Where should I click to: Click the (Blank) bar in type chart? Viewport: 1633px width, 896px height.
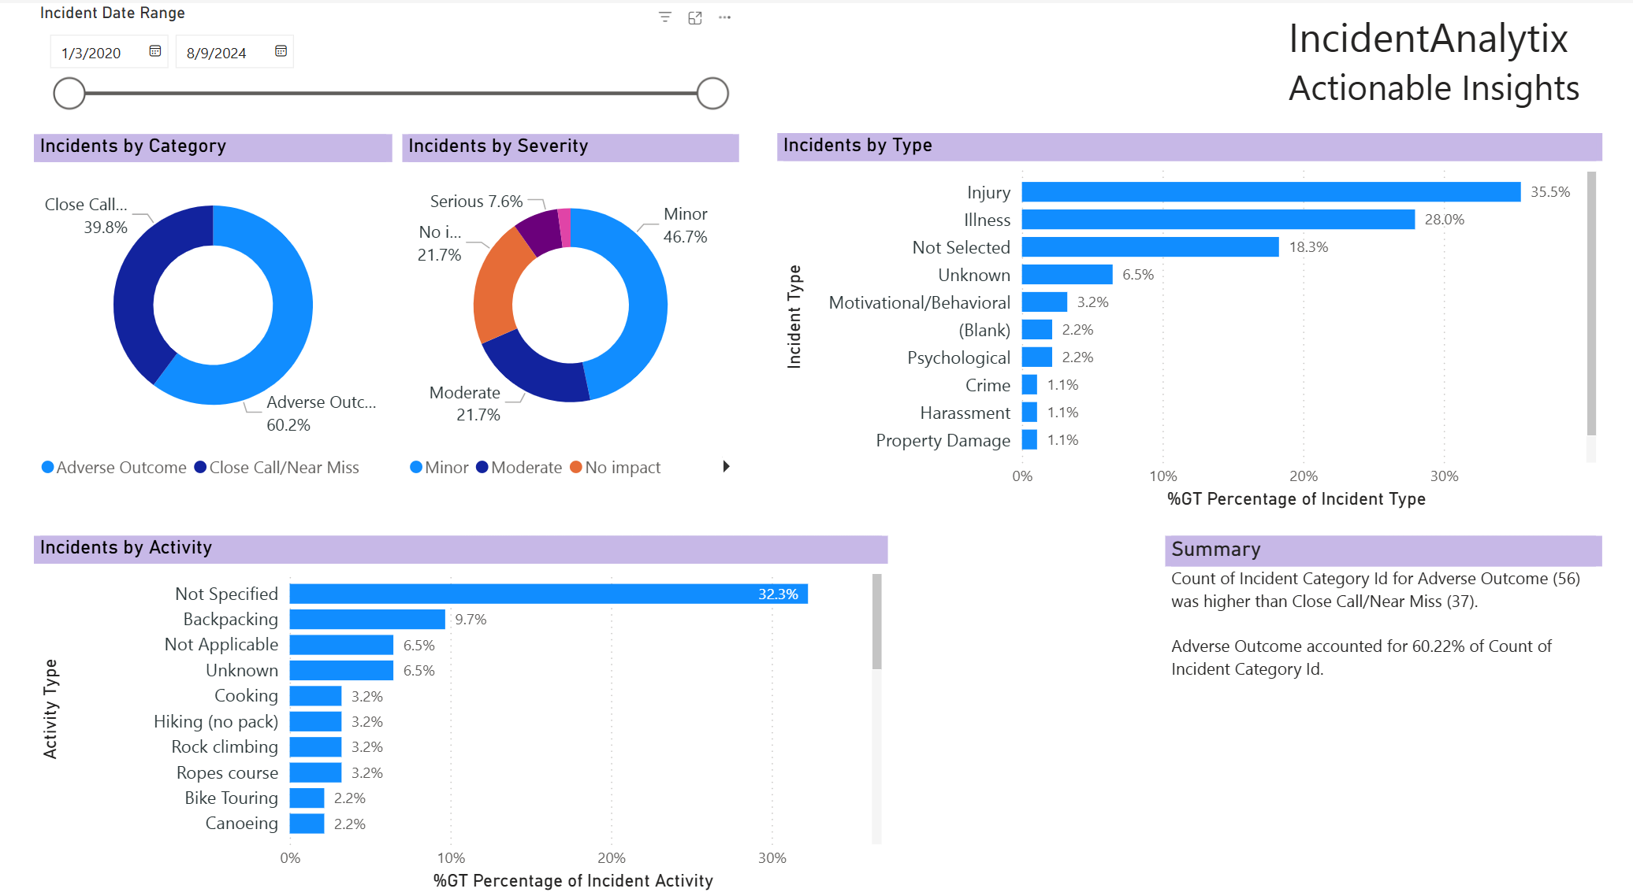pyautogui.click(x=1037, y=330)
